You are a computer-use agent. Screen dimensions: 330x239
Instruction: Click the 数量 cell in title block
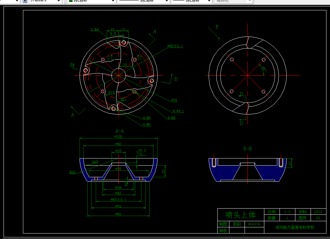271,218
